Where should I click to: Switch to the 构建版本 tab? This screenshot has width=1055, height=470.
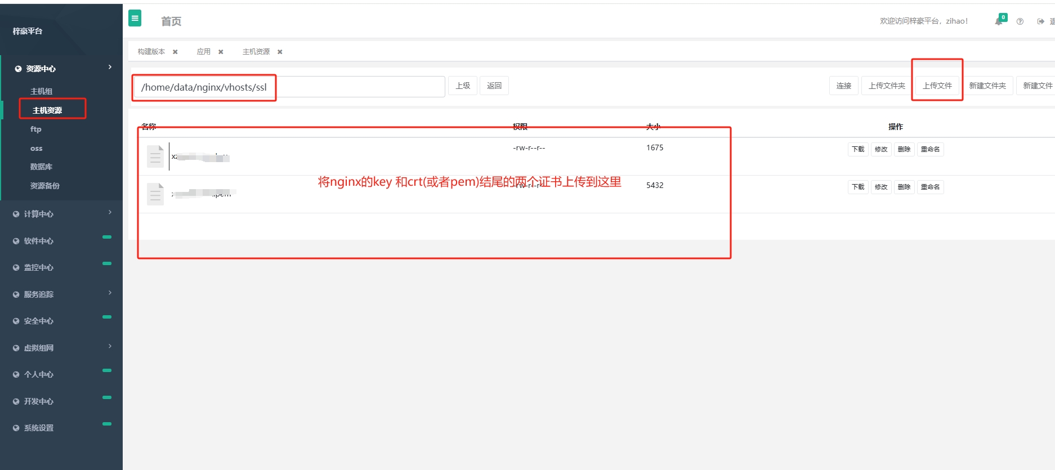(x=151, y=52)
